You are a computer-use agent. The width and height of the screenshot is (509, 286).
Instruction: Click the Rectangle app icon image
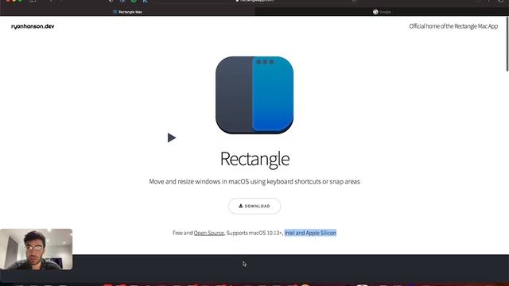pyautogui.click(x=254, y=95)
